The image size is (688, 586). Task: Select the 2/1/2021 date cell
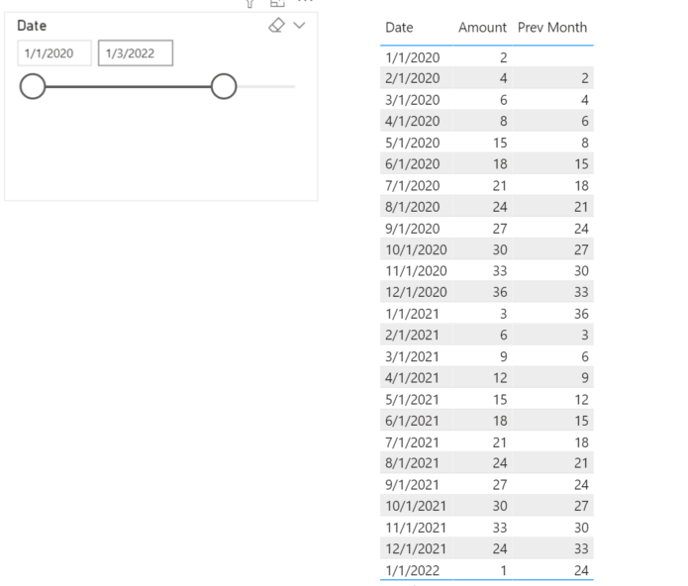point(412,336)
